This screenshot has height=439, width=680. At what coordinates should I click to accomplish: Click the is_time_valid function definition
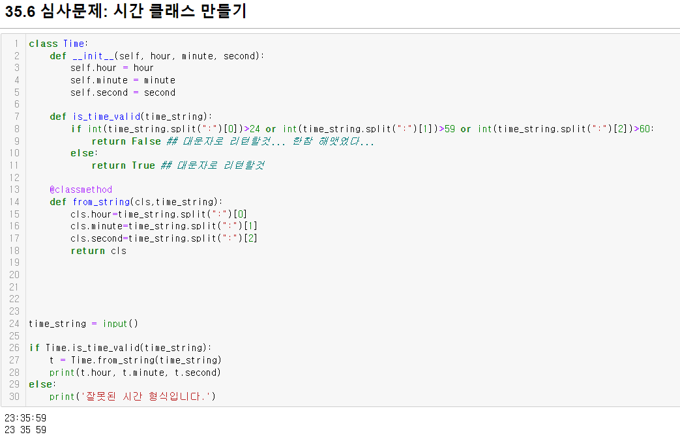(107, 117)
